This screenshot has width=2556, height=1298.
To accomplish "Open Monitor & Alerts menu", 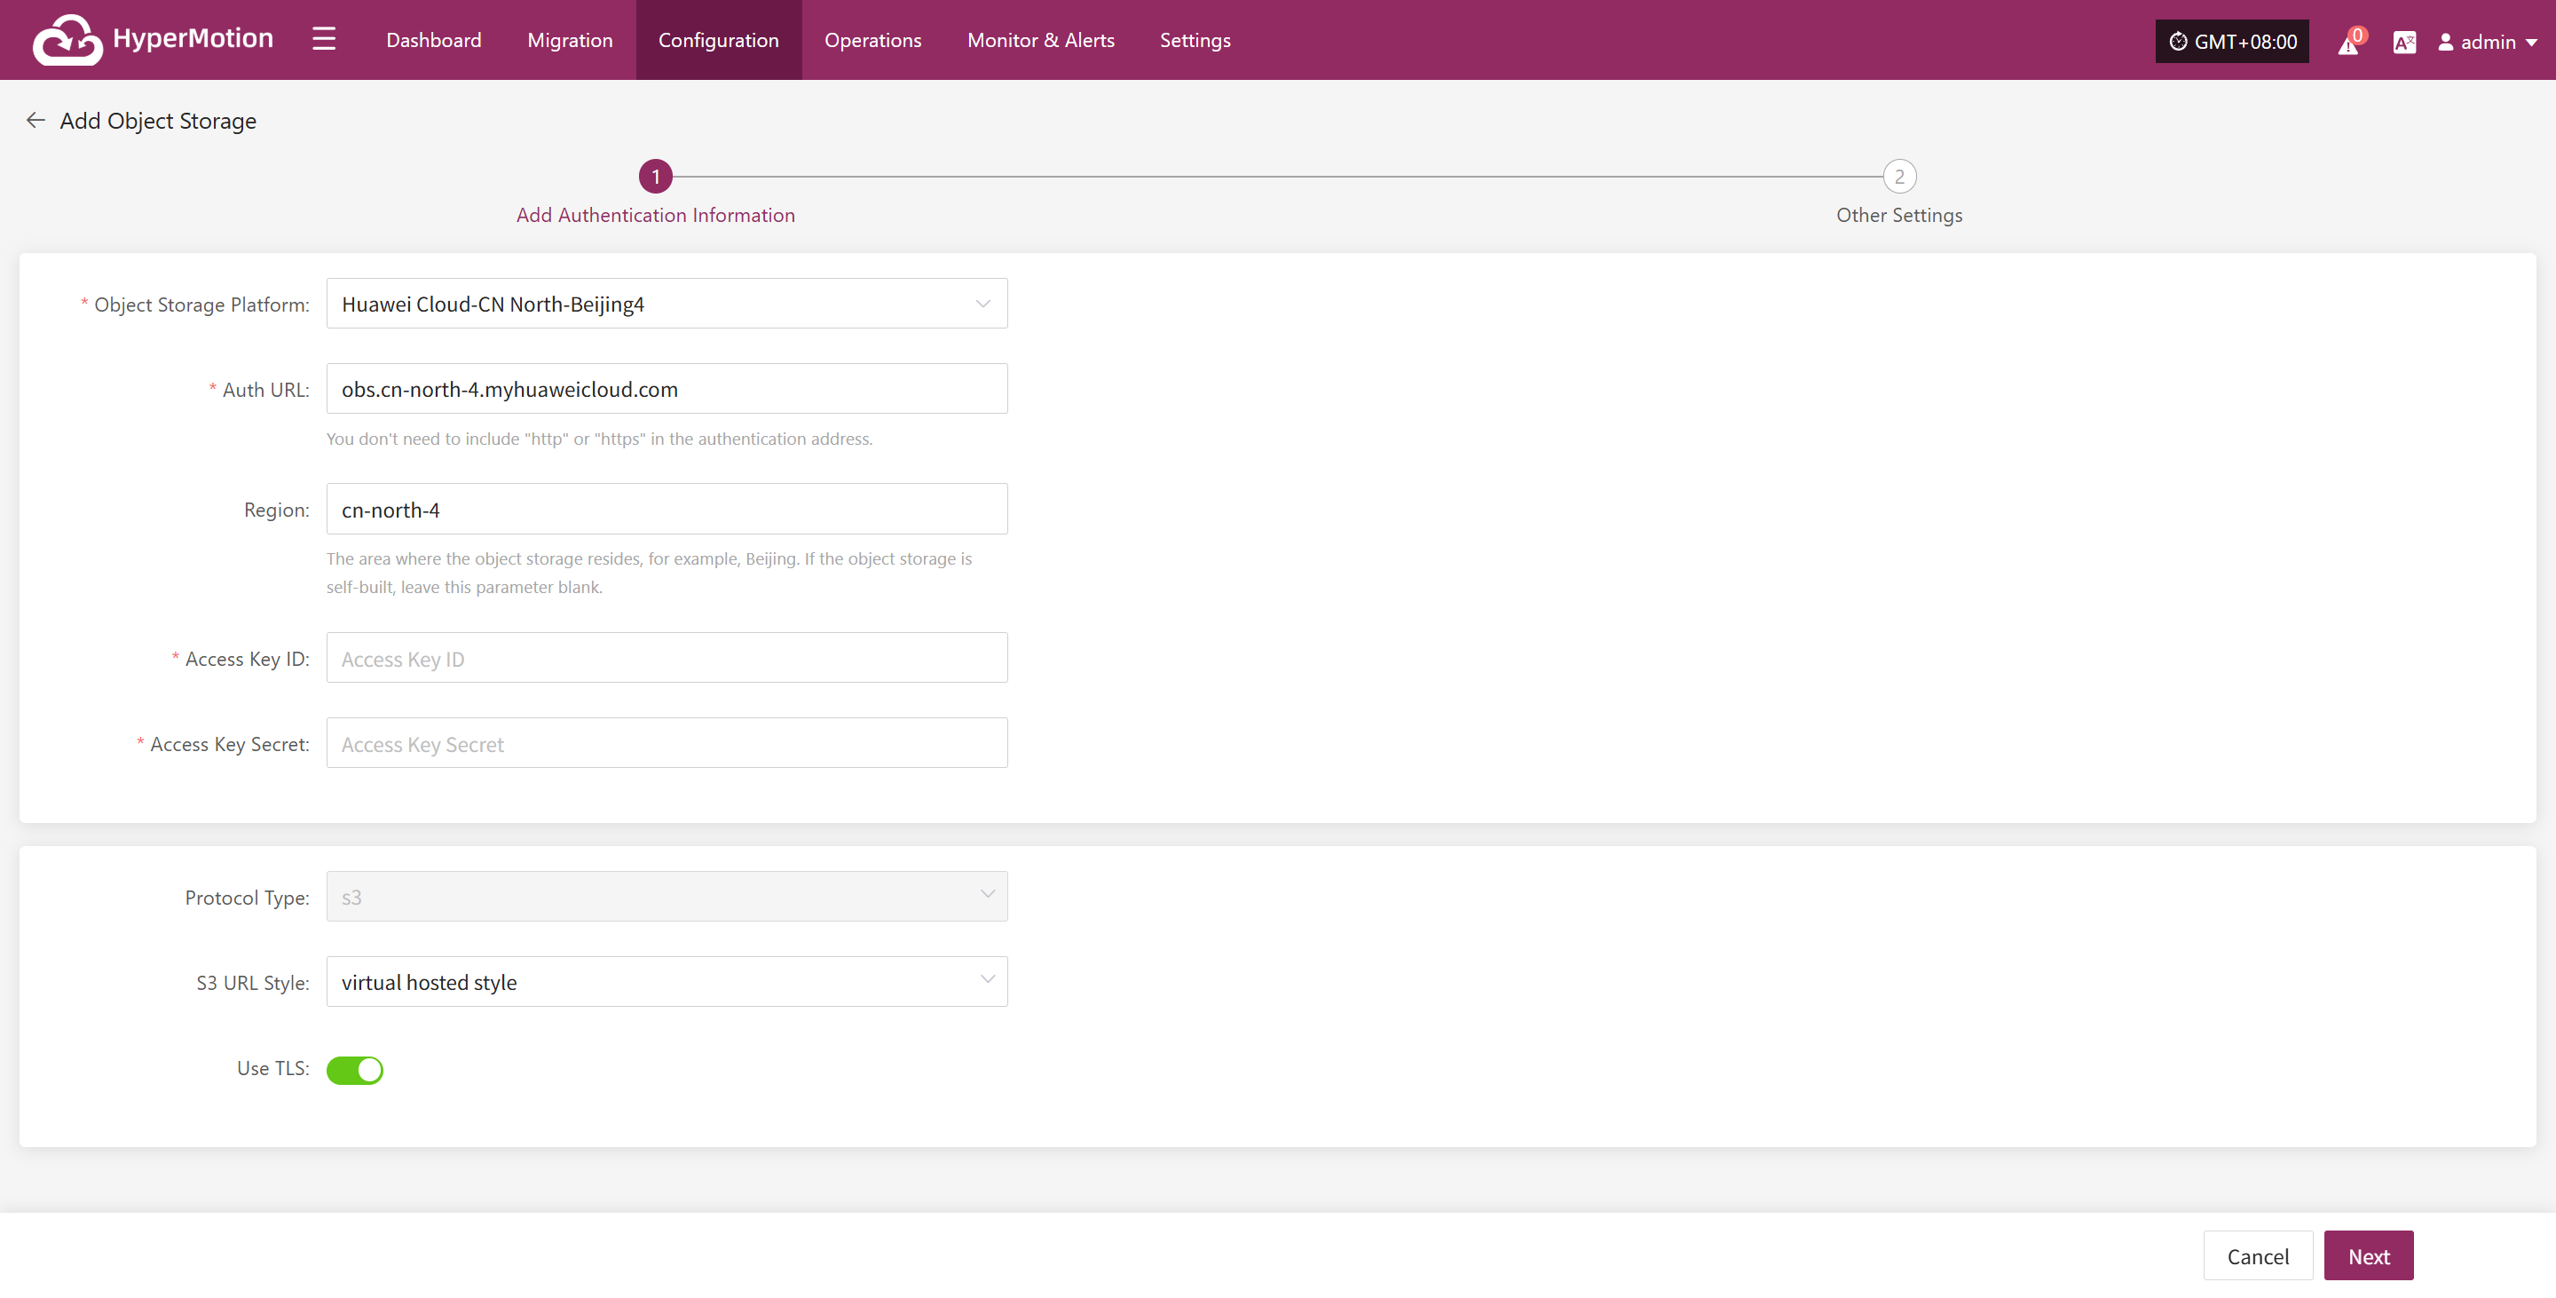I will click(x=1041, y=40).
